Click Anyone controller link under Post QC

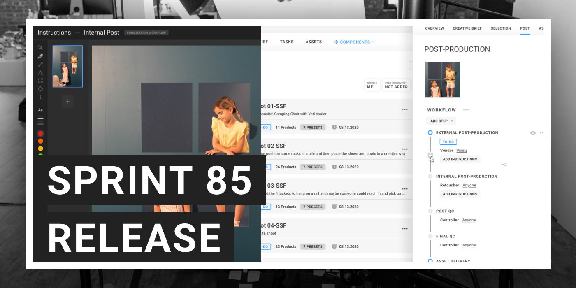pyautogui.click(x=469, y=220)
